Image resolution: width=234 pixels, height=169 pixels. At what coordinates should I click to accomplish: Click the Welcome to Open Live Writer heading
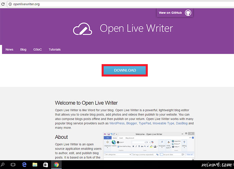click(86, 103)
